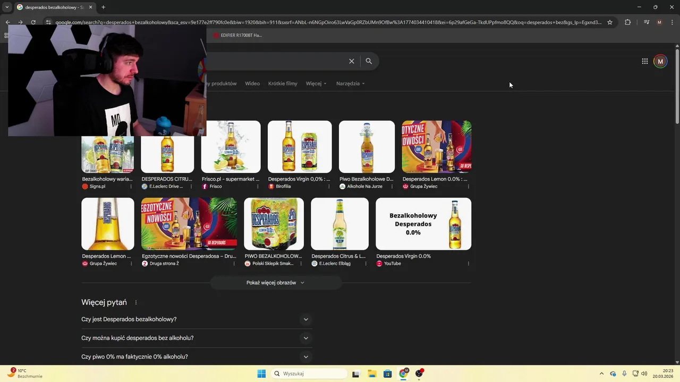Open options for the Polski Sklepik image result

(301, 263)
